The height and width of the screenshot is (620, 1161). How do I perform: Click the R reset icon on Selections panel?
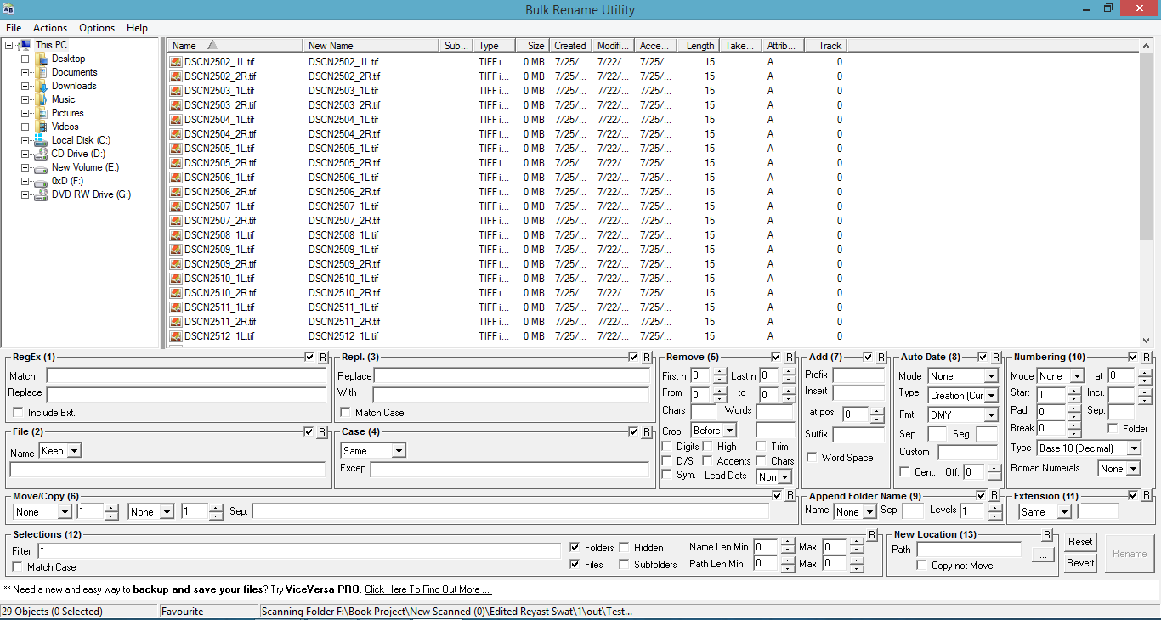872,534
